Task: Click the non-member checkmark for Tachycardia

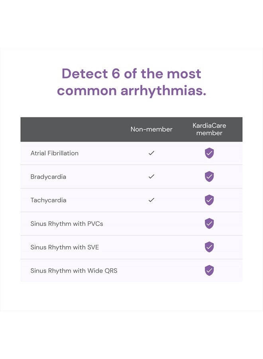Action: coord(151,200)
